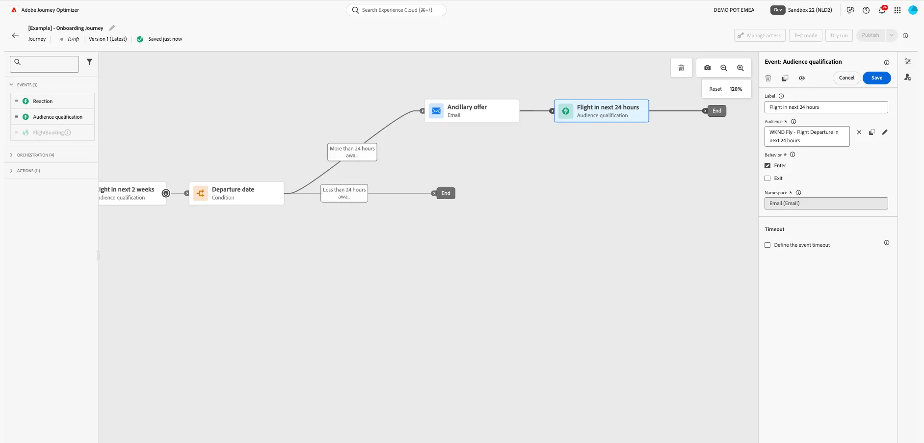
Task: Click the Cancel button
Action: pos(846,78)
